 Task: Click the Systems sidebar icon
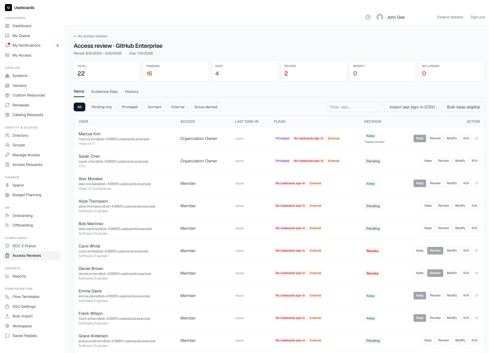coord(7,76)
